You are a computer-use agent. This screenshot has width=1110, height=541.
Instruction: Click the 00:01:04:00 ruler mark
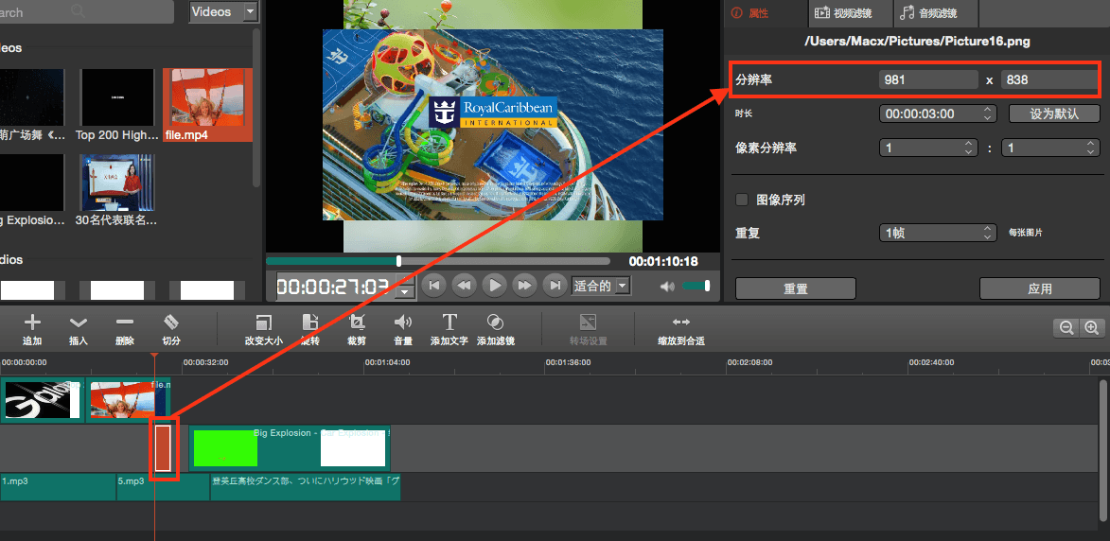387,362
